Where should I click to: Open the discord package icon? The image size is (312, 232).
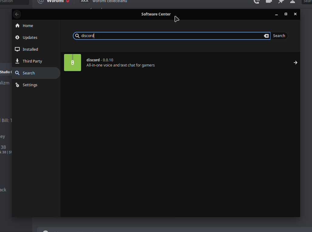click(73, 63)
